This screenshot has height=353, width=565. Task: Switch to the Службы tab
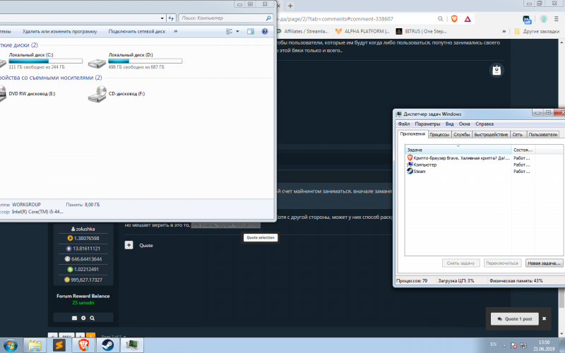(x=462, y=134)
